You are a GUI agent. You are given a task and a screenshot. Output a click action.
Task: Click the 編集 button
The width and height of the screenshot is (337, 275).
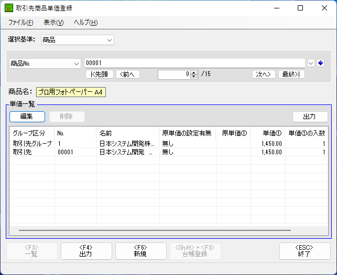click(x=27, y=117)
